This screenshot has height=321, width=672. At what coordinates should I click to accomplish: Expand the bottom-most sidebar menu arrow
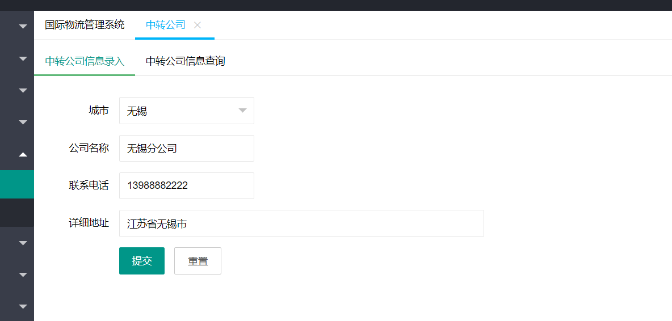click(23, 306)
